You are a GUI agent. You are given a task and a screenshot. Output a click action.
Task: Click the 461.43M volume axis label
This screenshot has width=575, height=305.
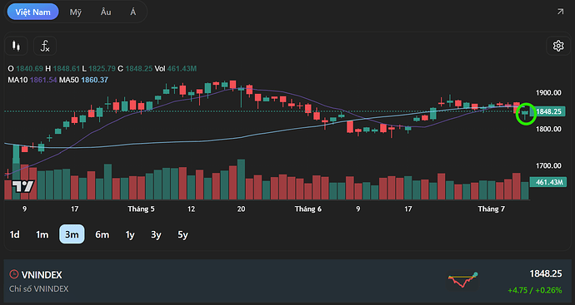(547, 182)
